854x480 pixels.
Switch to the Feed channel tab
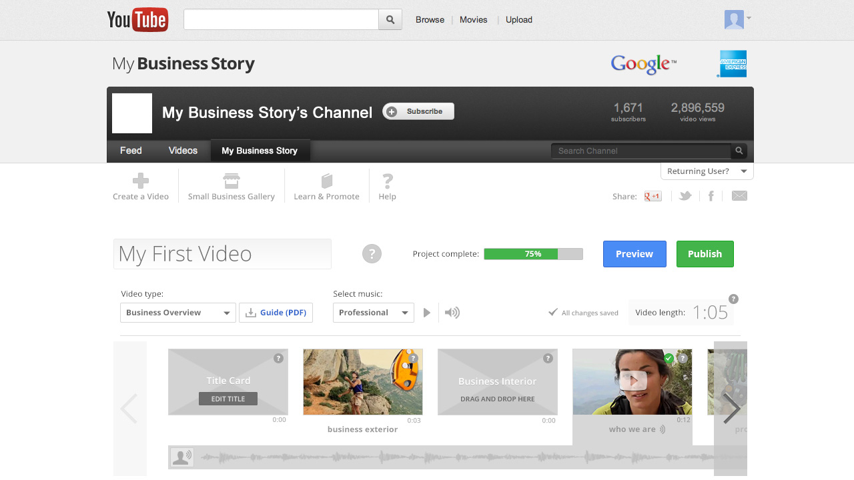[x=131, y=151]
